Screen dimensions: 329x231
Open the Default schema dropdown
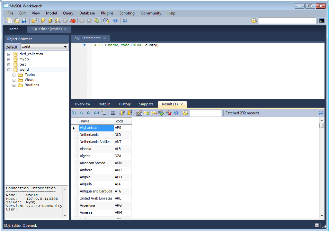tap(66, 47)
